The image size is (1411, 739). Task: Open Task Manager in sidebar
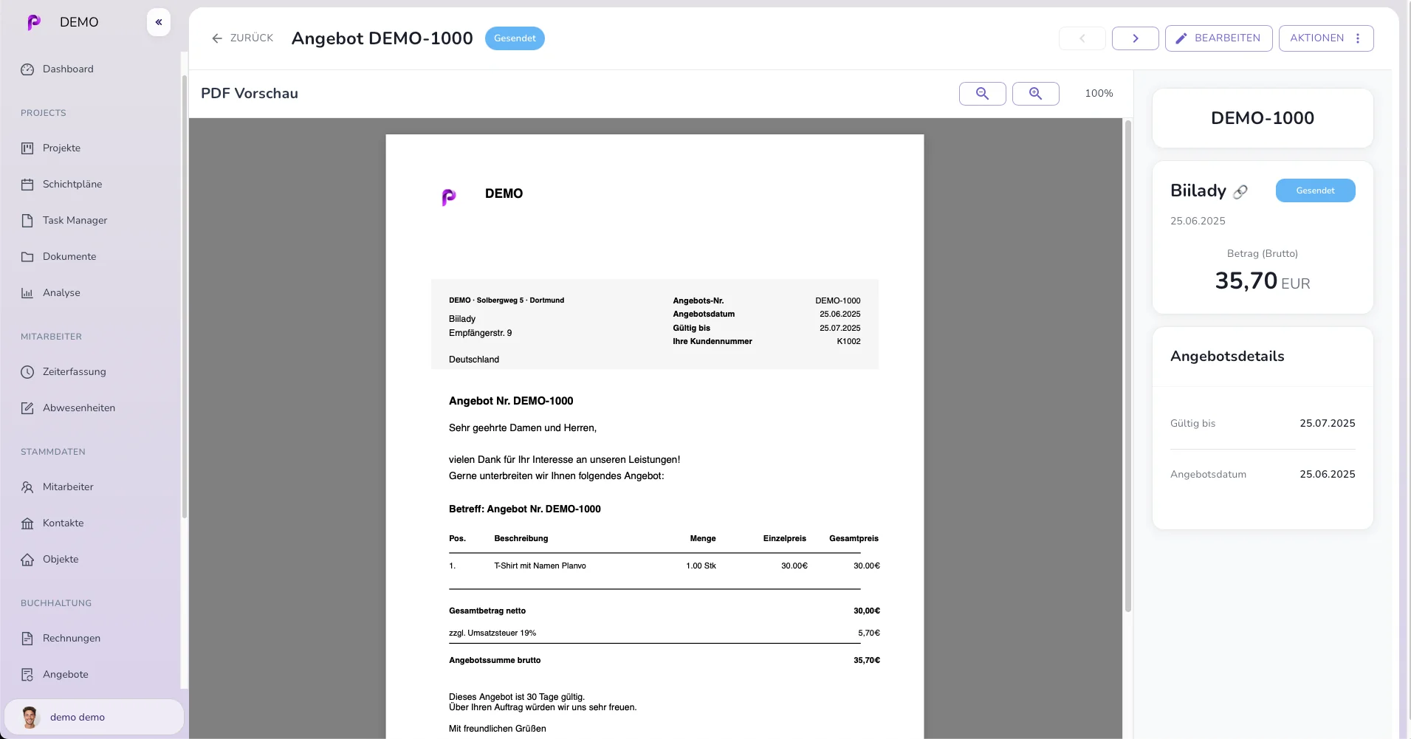75,221
